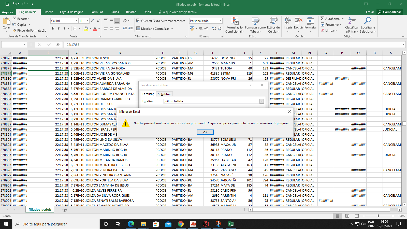
Task: Select Pincel de Formatação brush
Action: pyautogui.click(x=14, y=30)
